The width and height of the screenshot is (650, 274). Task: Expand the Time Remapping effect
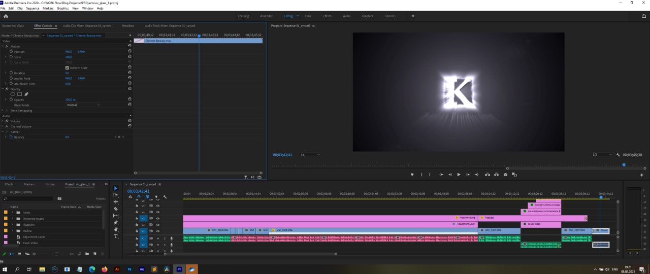click(3, 110)
